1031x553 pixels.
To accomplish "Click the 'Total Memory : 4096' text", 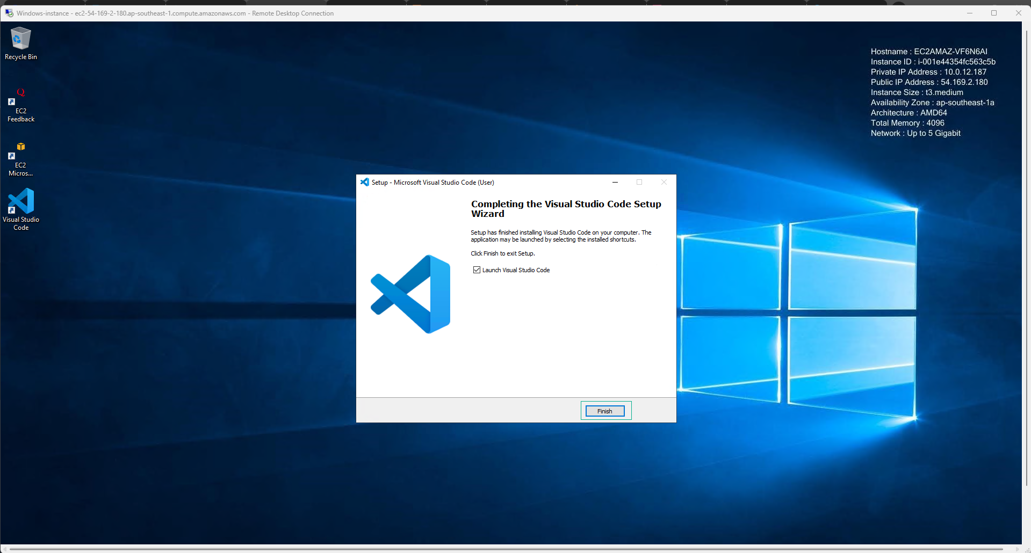I will (907, 123).
